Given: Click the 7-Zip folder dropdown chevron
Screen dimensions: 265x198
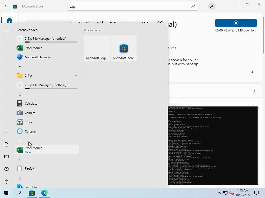Looking at the screenshot, I should coord(76,76).
